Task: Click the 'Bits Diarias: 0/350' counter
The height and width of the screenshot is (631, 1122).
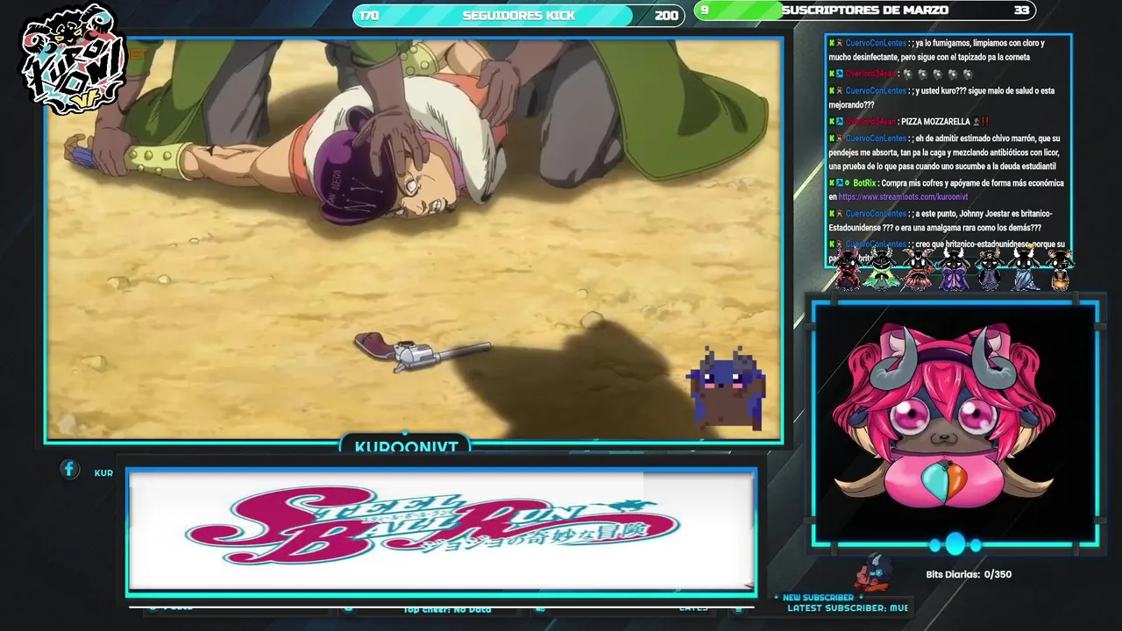Action: coord(969,575)
